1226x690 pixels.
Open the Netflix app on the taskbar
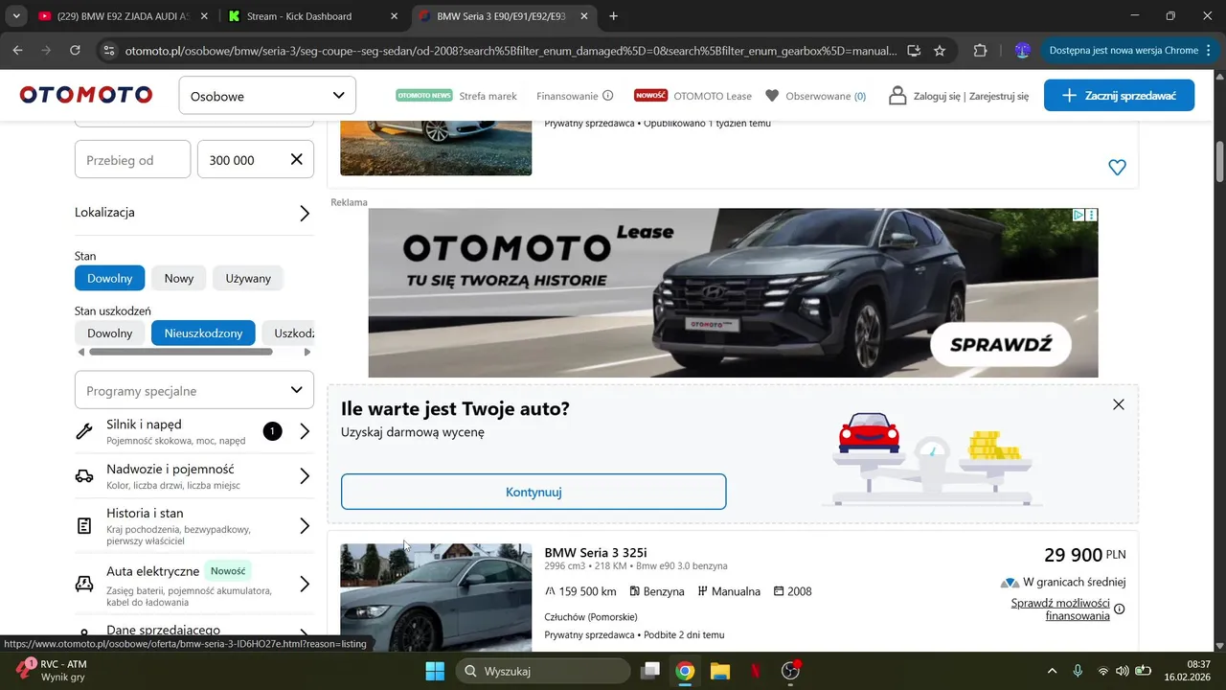click(756, 671)
